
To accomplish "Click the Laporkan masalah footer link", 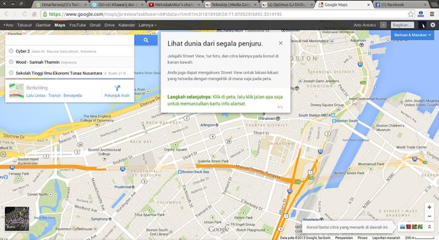I will tap(386, 238).
